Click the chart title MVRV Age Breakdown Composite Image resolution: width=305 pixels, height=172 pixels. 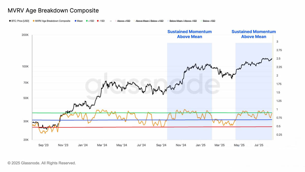click(53, 10)
